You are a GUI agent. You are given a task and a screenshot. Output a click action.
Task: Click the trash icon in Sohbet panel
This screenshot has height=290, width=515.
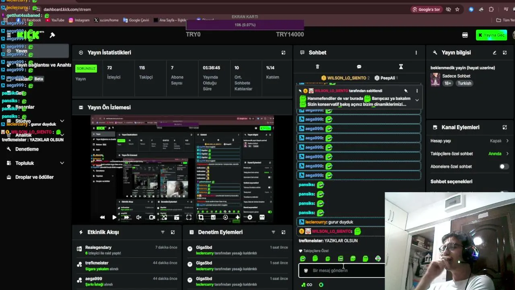pos(317,67)
